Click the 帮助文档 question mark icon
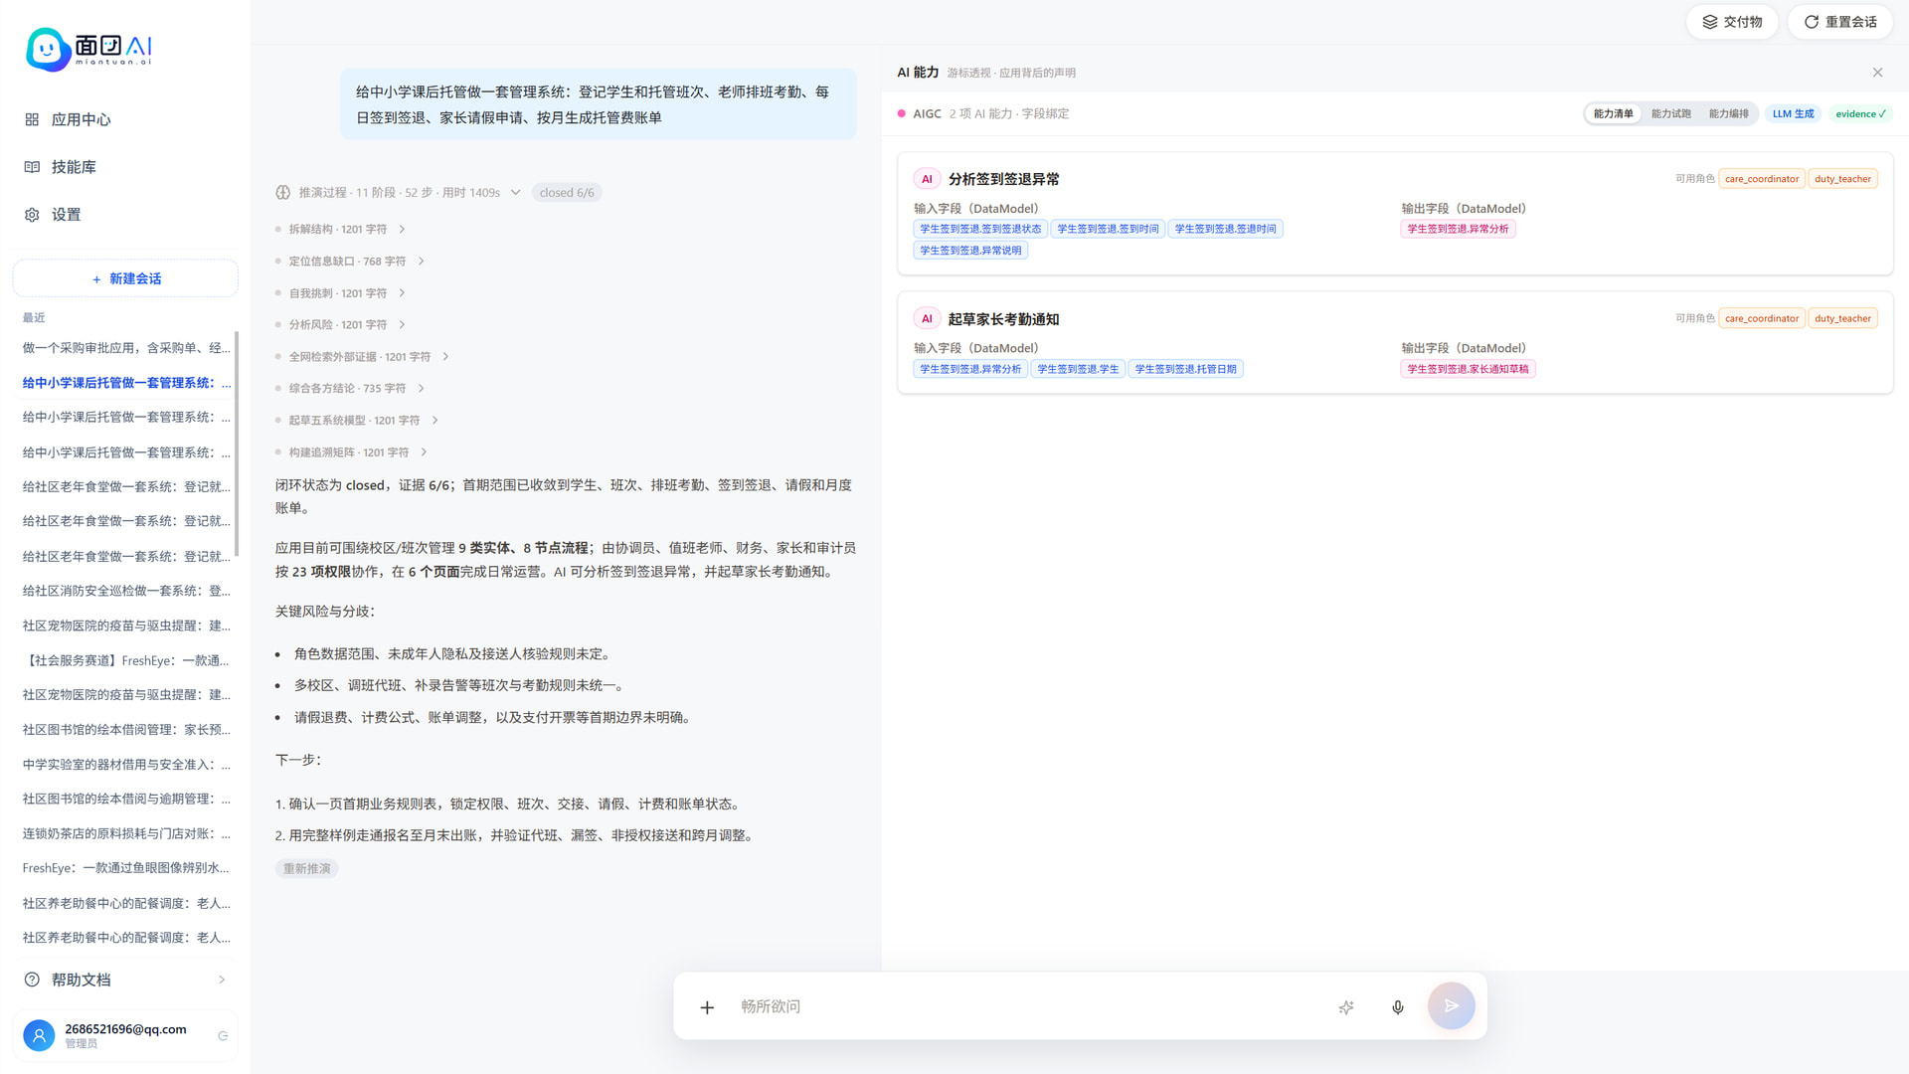The image size is (1909, 1074). (32, 980)
